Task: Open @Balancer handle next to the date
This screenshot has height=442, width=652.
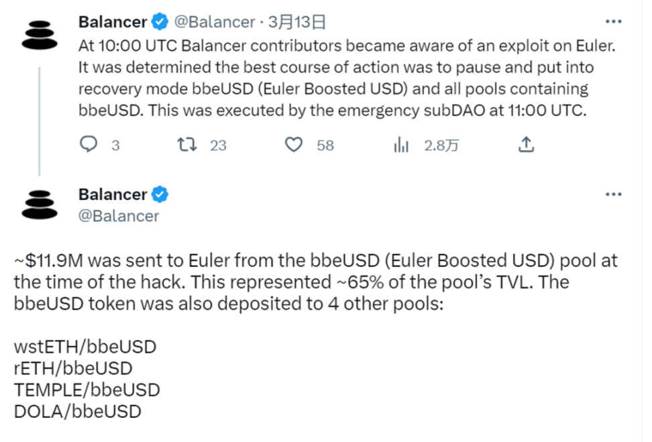Action: click(215, 22)
